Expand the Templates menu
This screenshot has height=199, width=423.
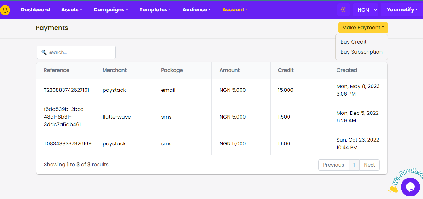tap(155, 10)
